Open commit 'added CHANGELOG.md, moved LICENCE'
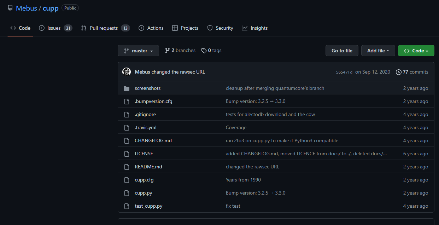The image size is (439, 225). pyautogui.click(x=306, y=154)
